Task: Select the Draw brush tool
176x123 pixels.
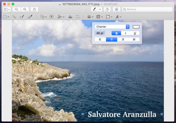Action: (30, 17)
